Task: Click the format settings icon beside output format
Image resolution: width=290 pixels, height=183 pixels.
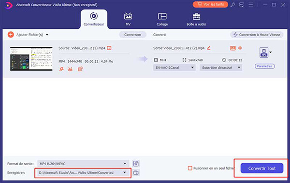Action: point(136,164)
